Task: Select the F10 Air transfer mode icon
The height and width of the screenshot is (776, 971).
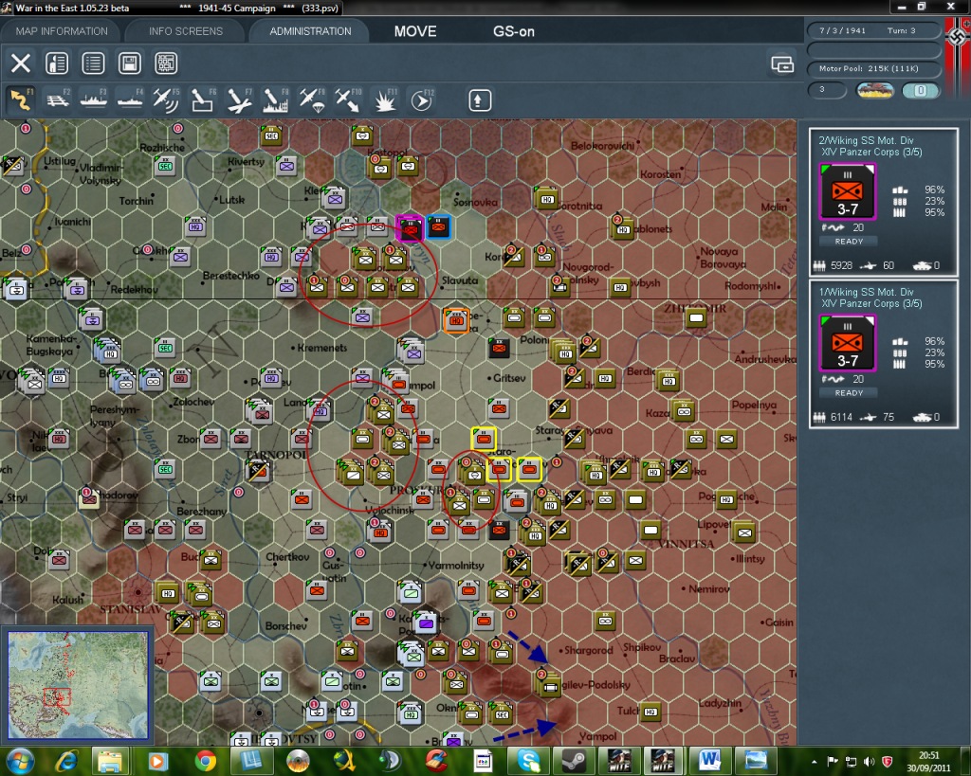Action: point(348,100)
